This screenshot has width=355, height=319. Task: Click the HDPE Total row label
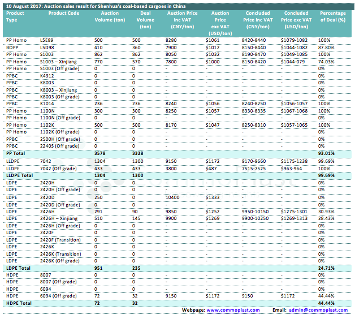(18, 304)
